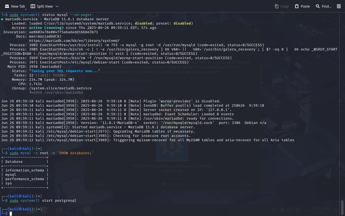Click the 'performance_schema' database row
This screenshot has width=345, height=216.
25,179
